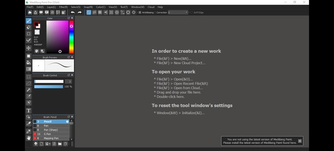Close the Brush Control panel
This screenshot has height=151, width=334.
pos(72,75)
